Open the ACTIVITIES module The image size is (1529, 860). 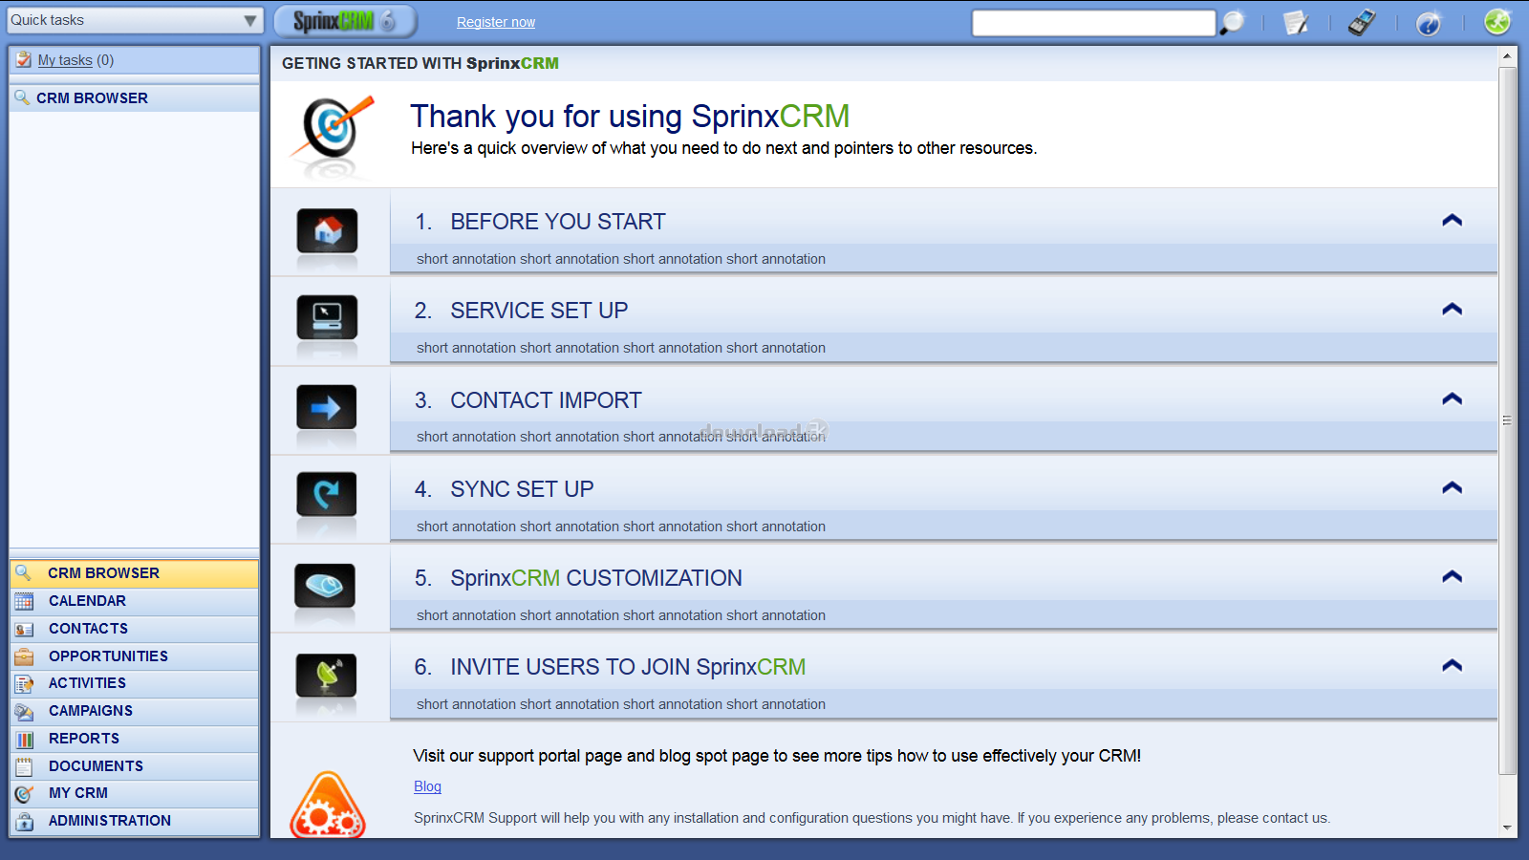(134, 683)
